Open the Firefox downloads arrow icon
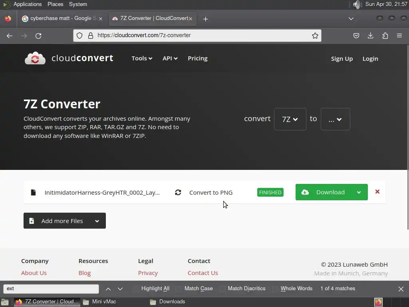 [x=370, y=36]
